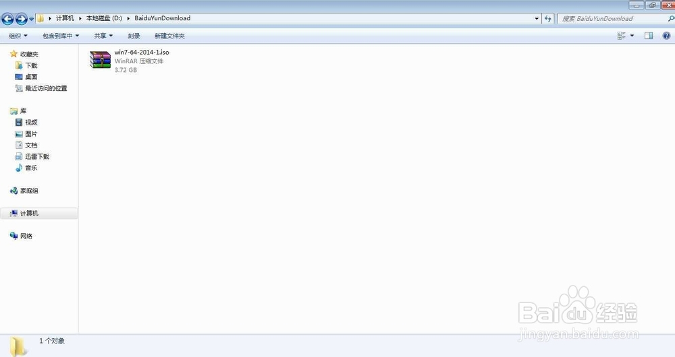Select 计算机 in the address breadcrumb
Screen dimensions: 675x357
click(x=65, y=18)
